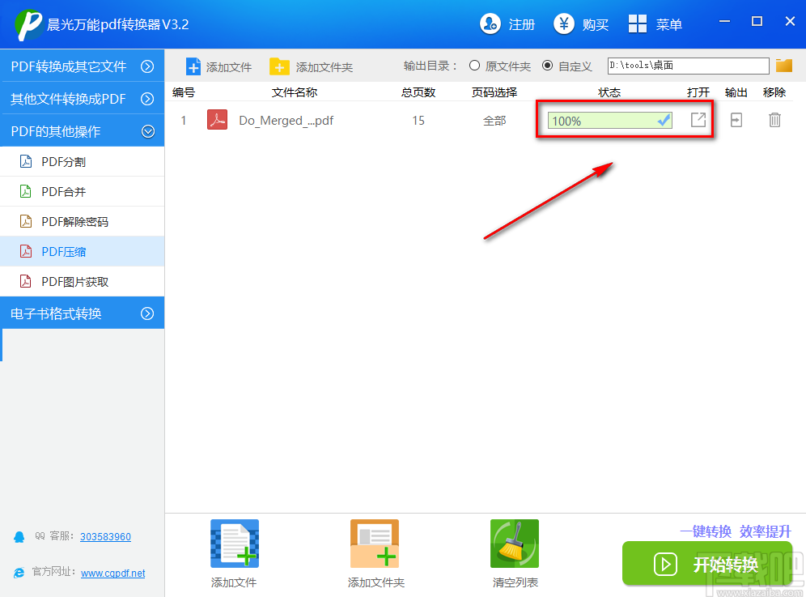Open the www.cgpdf.net website link
Screen dimensions: 806x597
coord(113,574)
